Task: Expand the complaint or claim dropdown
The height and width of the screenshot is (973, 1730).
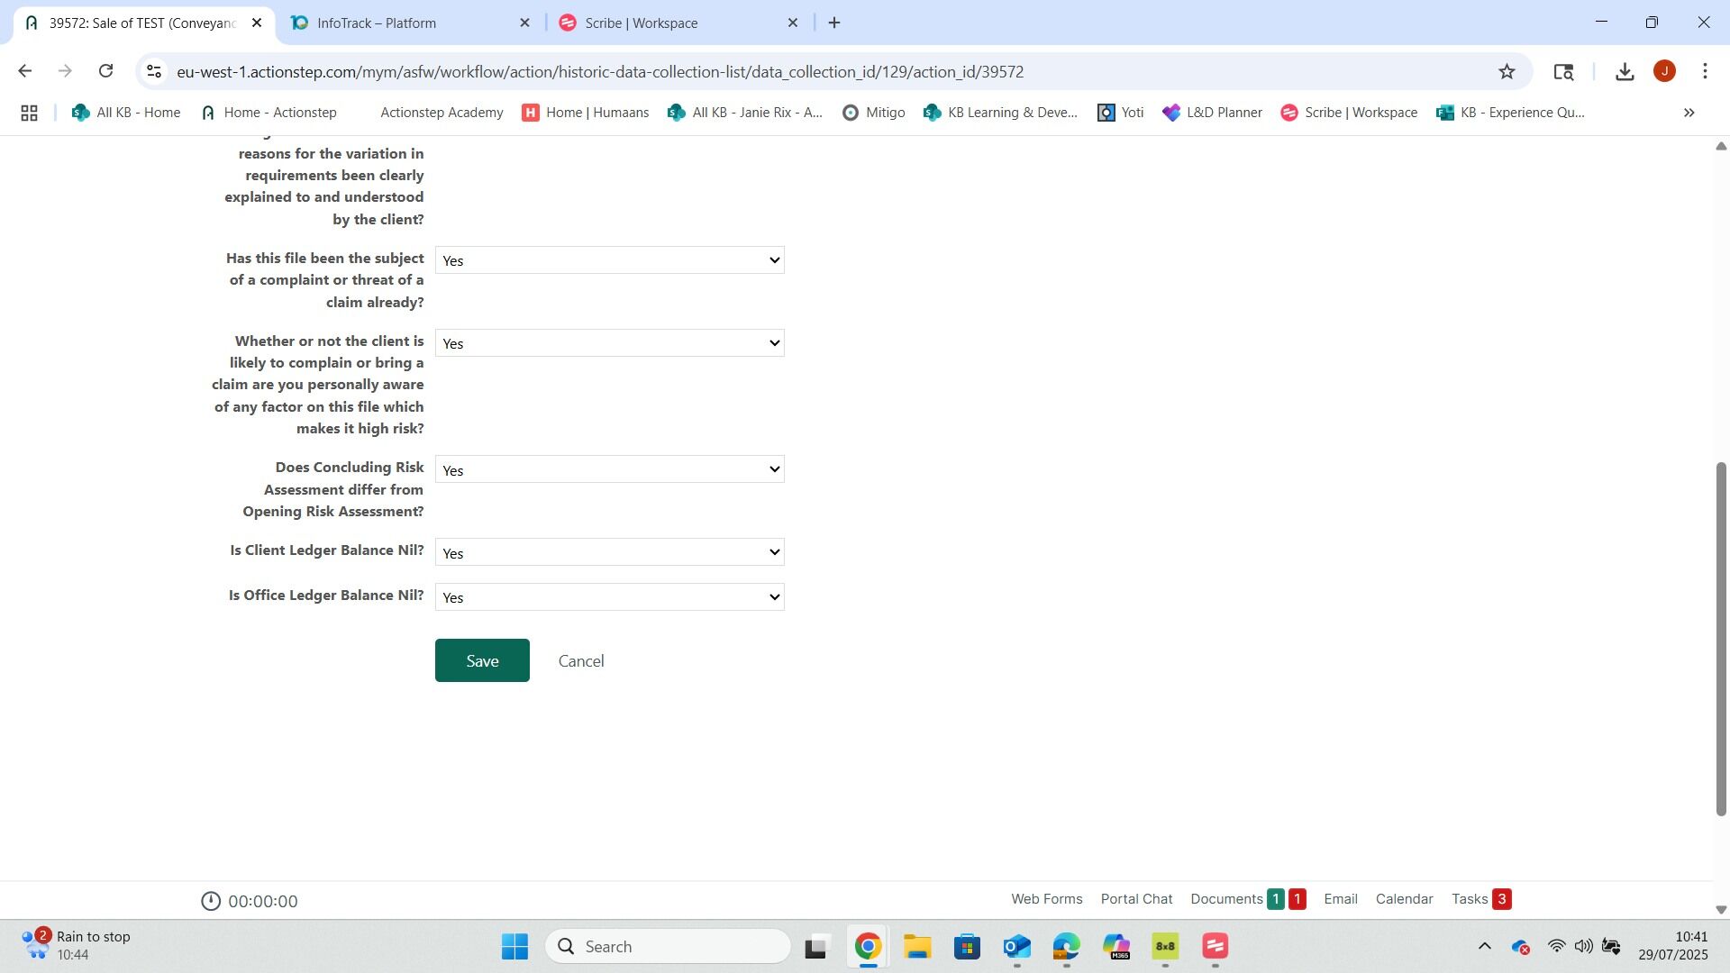Action: (x=609, y=260)
